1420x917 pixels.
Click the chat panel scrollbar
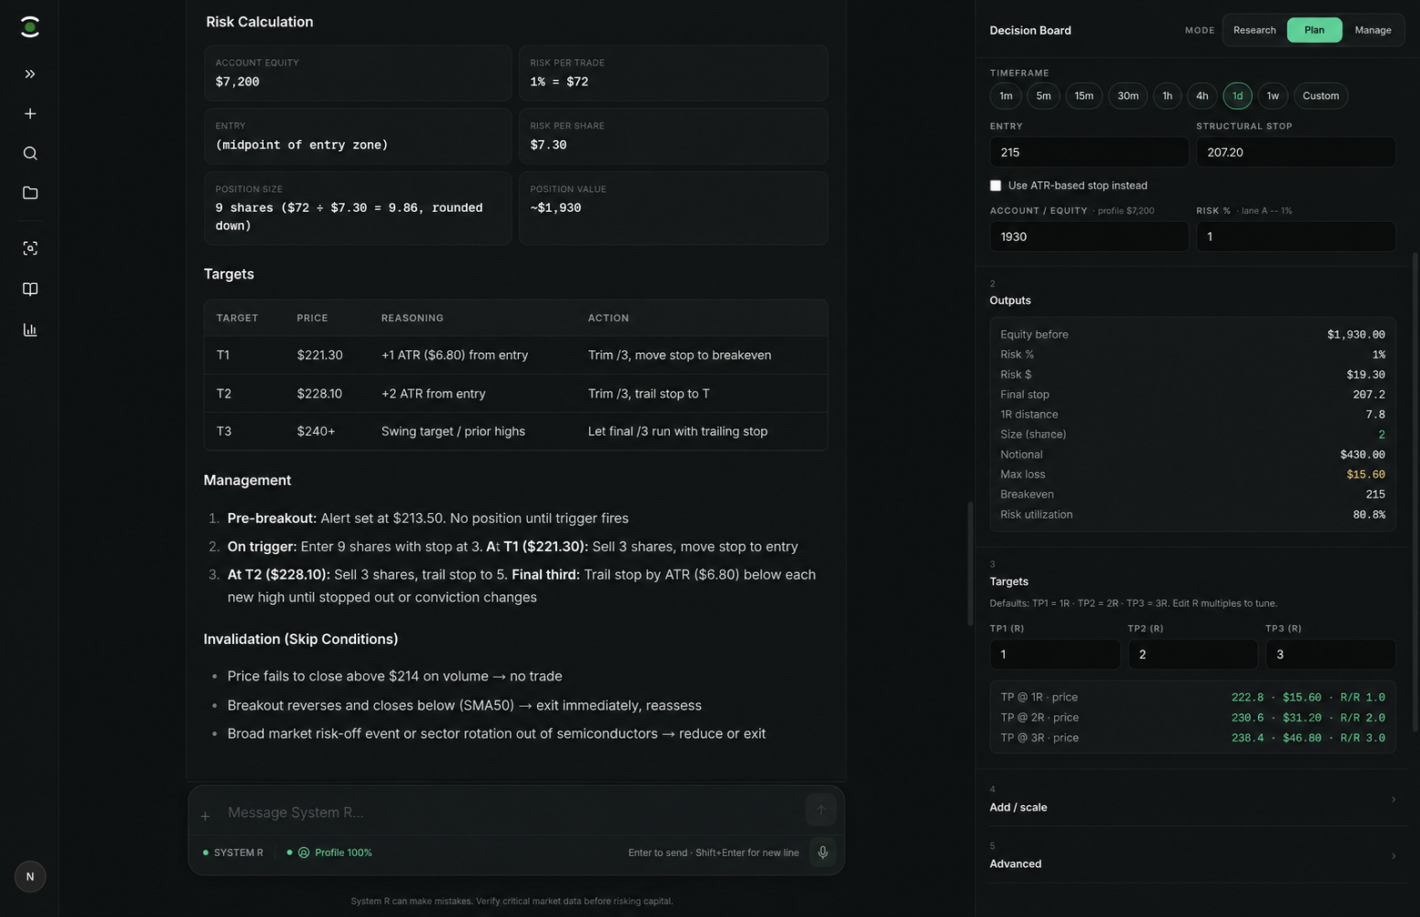[969, 564]
